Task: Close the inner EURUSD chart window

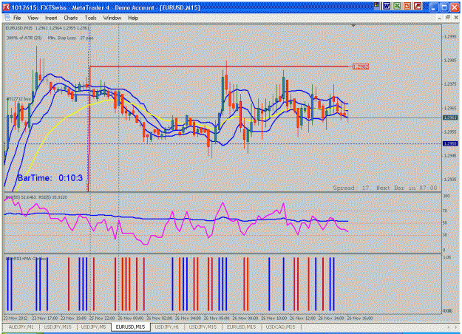Action: (456, 18)
